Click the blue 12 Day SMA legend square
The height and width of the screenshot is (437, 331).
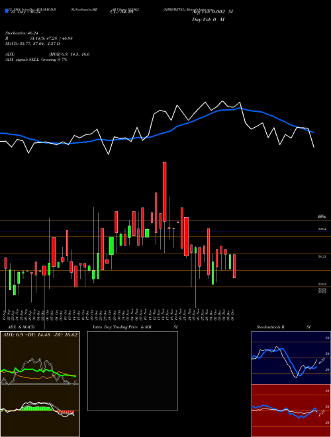click(7, 11)
